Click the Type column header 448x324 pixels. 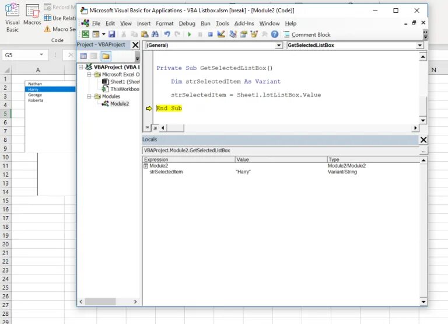point(373,159)
